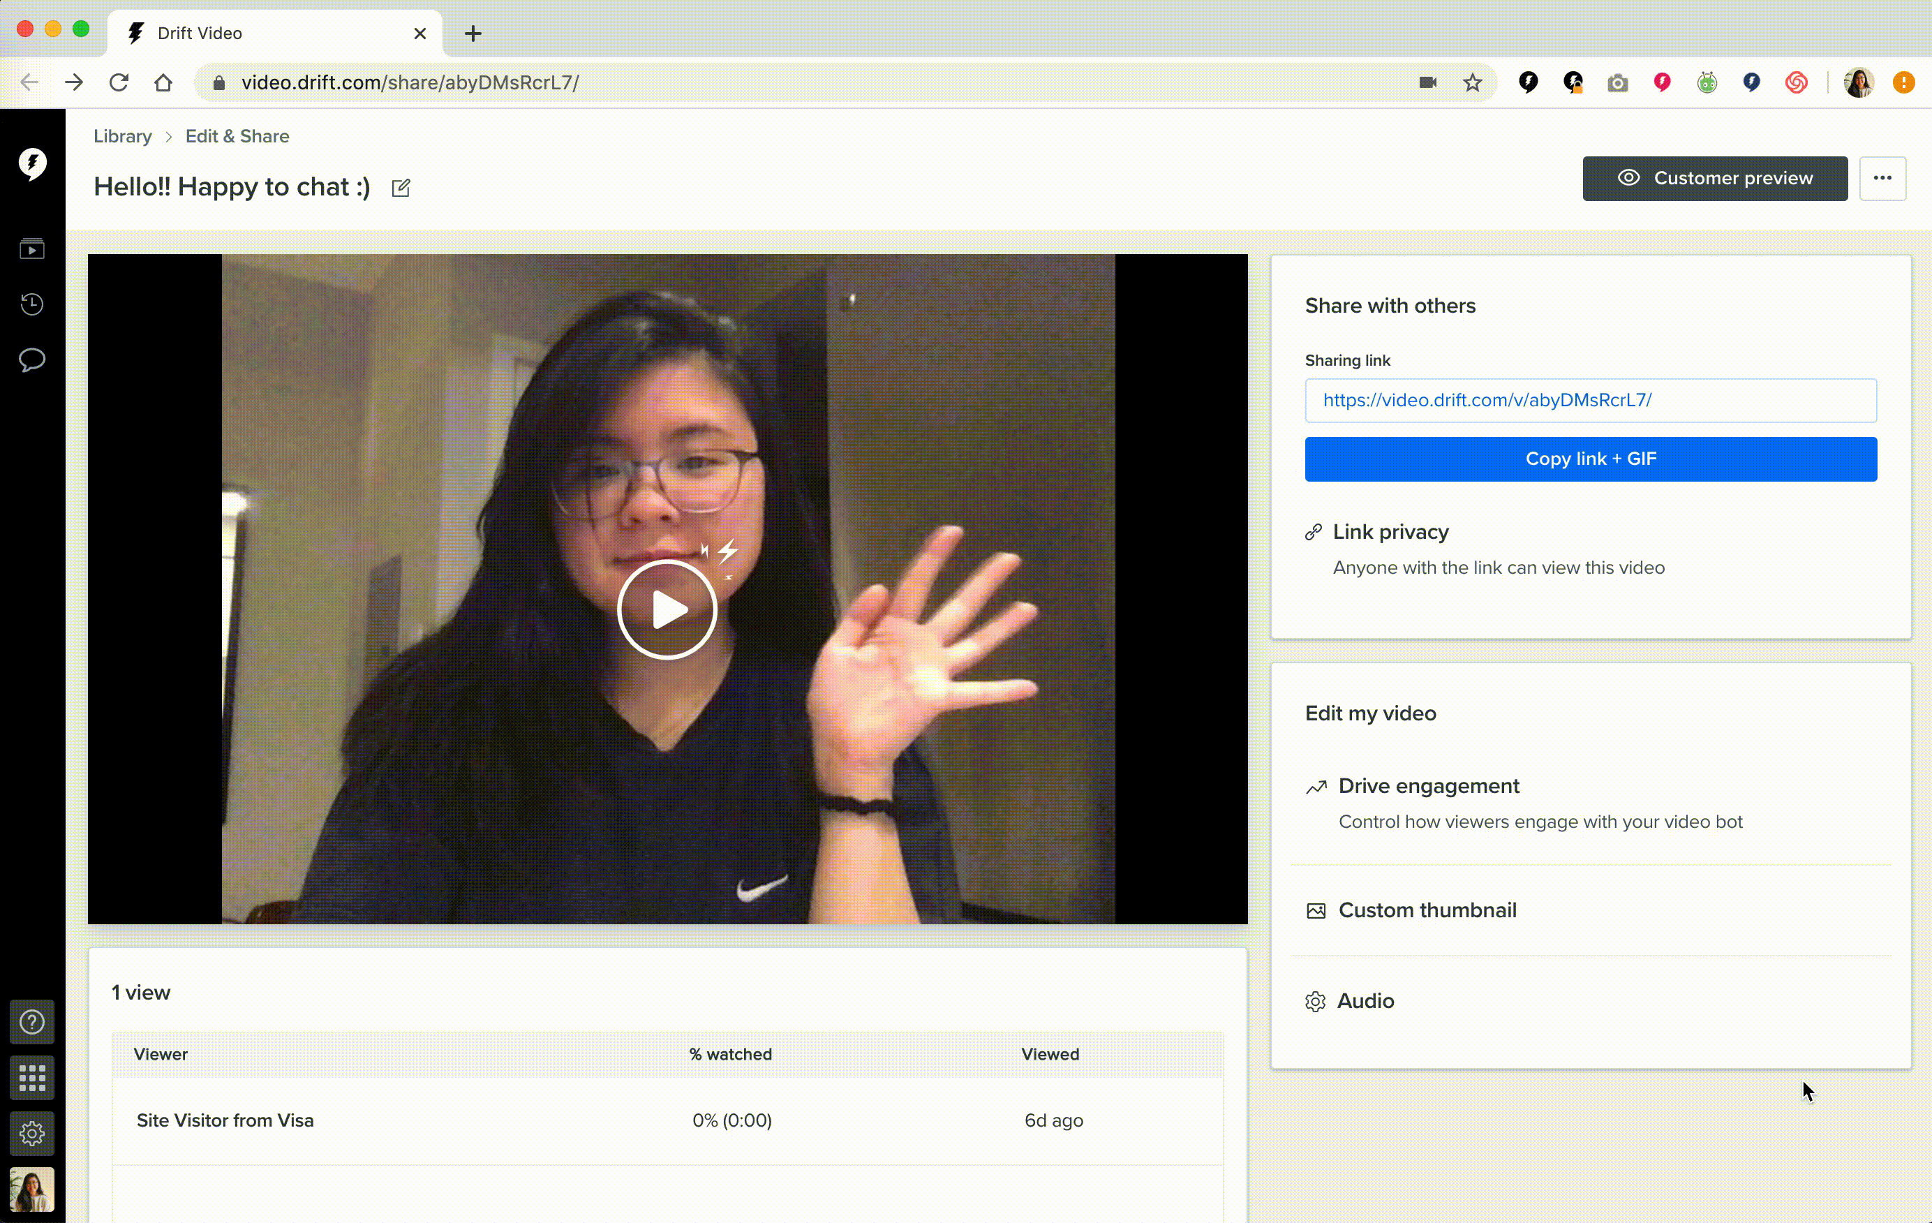Click the video title text

point(232,187)
